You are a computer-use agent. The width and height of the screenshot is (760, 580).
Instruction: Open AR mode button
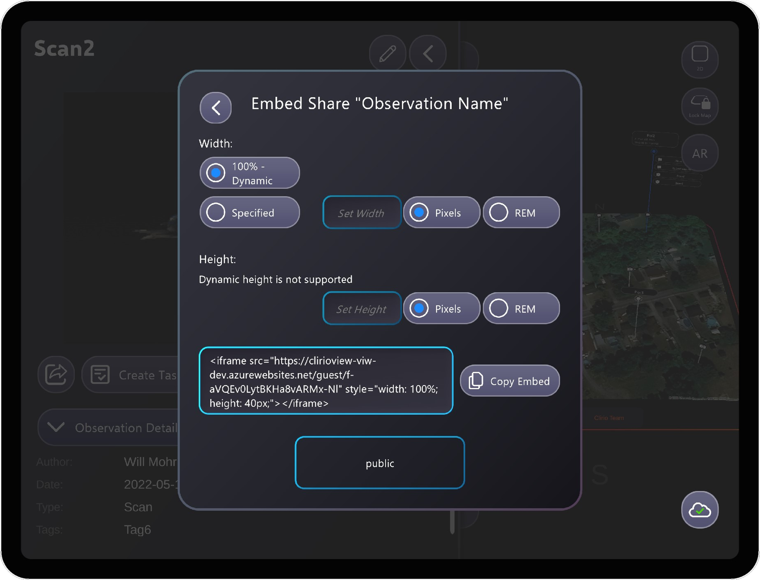tap(700, 153)
